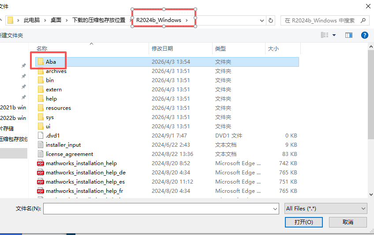Go to 下载的压缩包存放位置 breadcrumb
This screenshot has height=235, width=374.
pyautogui.click(x=99, y=20)
